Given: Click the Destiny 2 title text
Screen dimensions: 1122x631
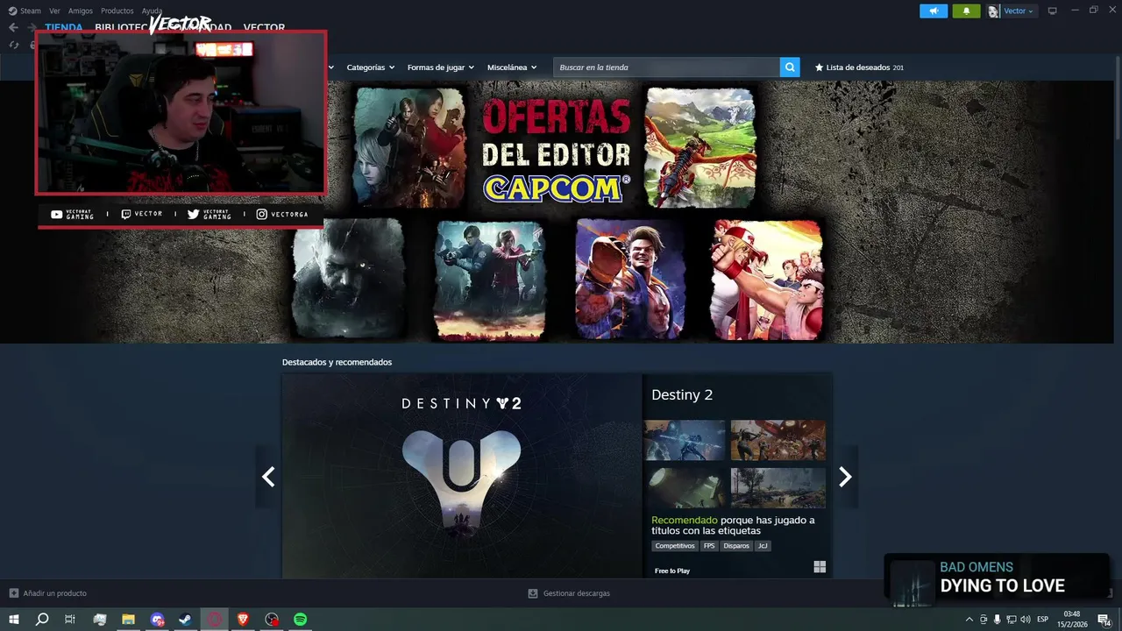Looking at the screenshot, I should click(682, 395).
